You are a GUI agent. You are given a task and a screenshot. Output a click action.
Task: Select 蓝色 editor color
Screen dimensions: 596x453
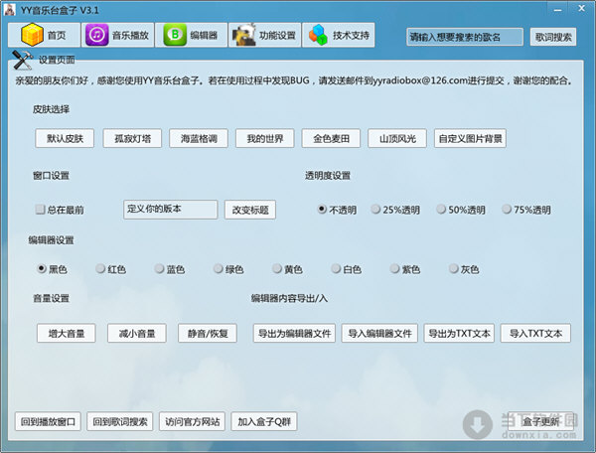coord(170,269)
